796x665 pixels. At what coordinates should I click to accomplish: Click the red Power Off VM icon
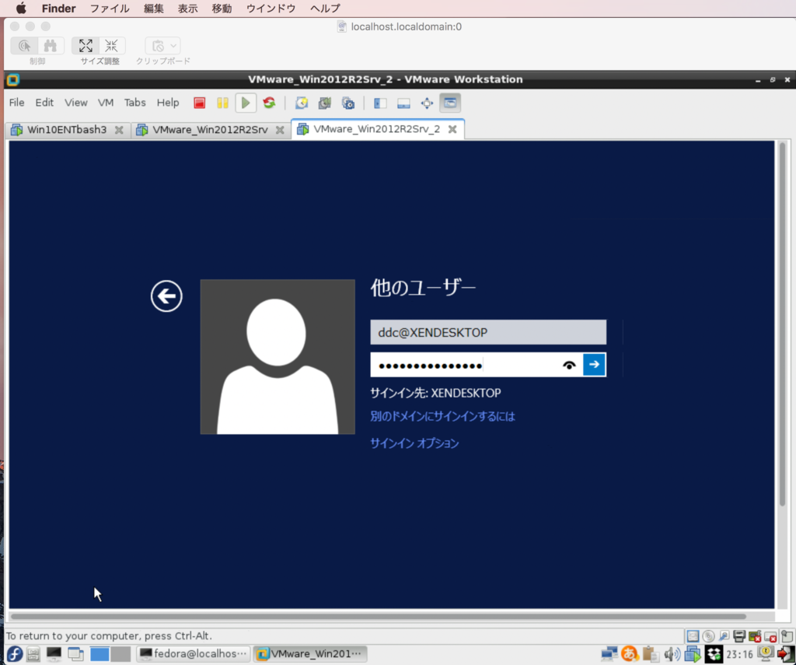coord(200,103)
